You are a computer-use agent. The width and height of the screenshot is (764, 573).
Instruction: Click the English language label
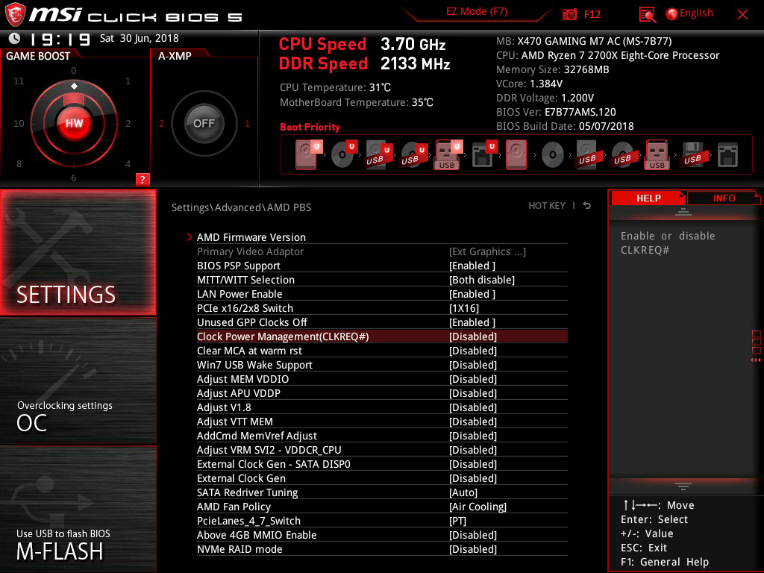(x=696, y=13)
